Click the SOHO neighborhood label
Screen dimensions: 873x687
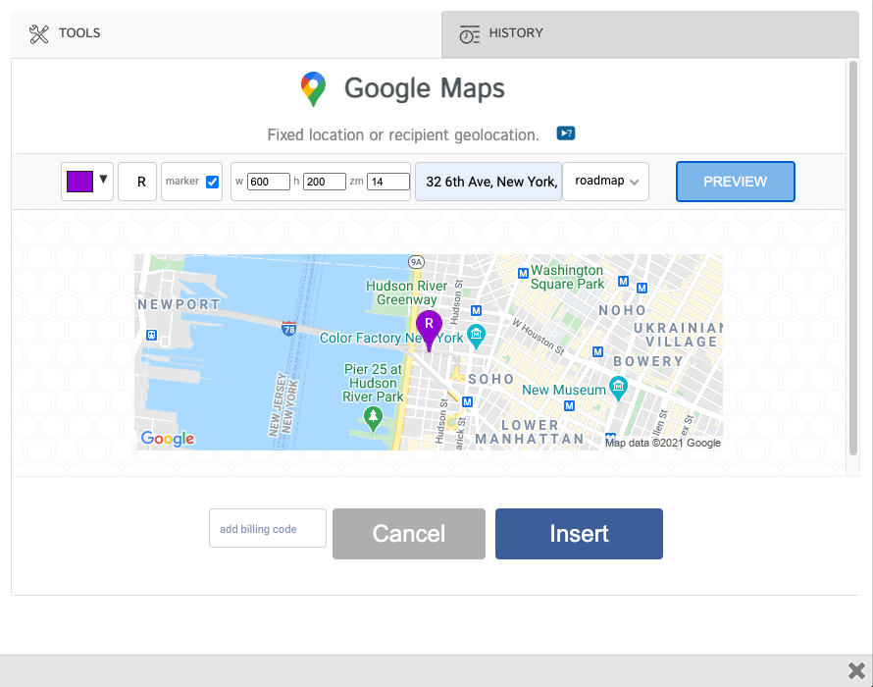[491, 379]
